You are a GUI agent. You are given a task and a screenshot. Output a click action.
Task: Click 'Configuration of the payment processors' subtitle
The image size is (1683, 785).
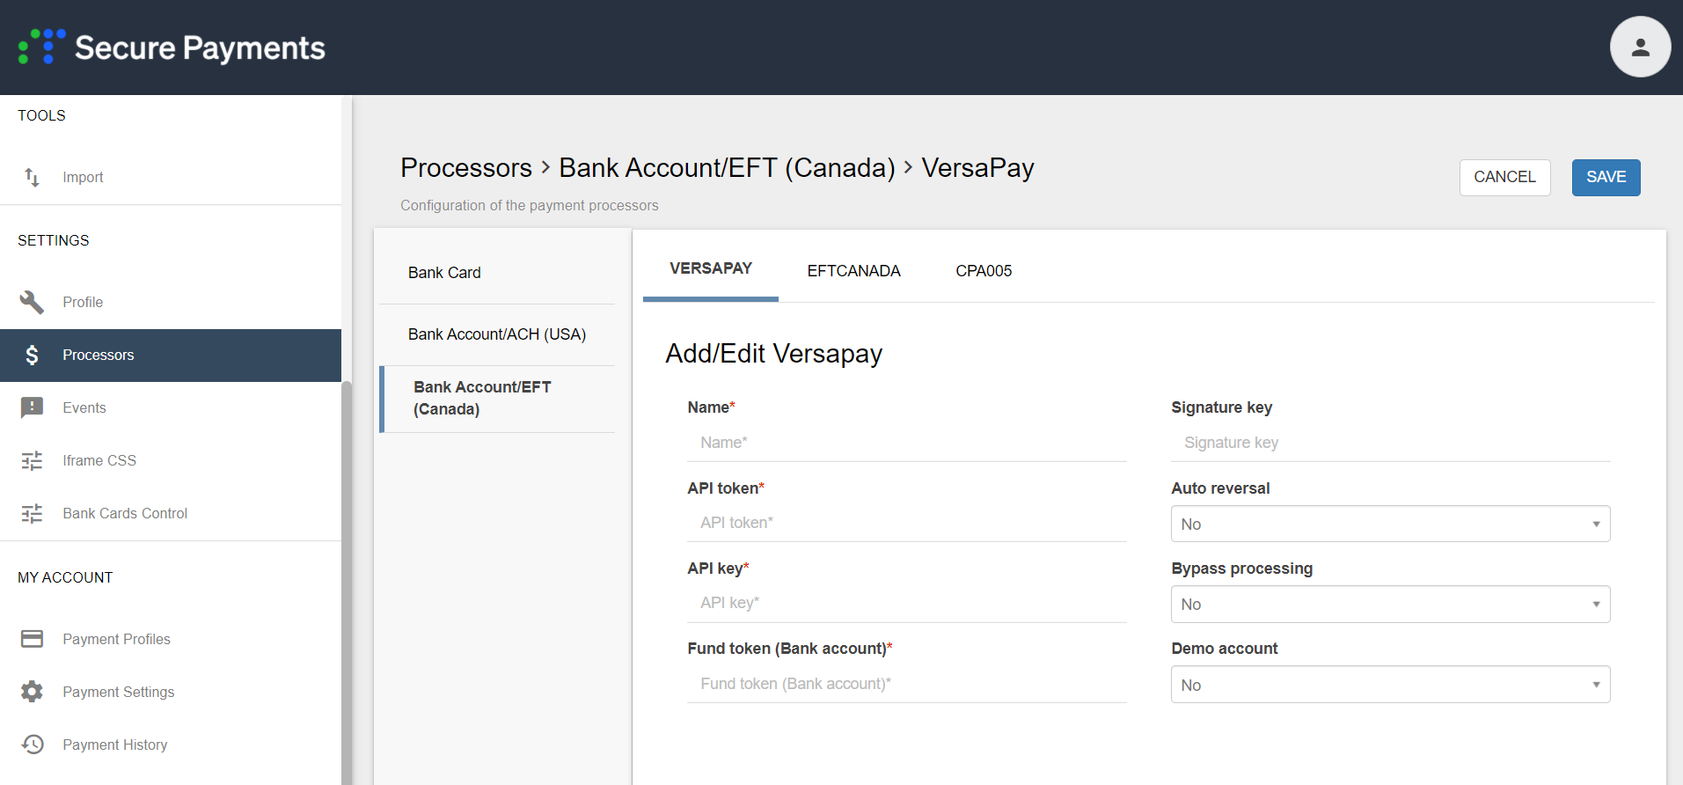click(x=529, y=205)
